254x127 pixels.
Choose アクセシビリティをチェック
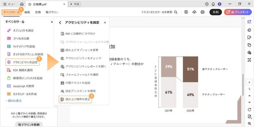click(81, 58)
